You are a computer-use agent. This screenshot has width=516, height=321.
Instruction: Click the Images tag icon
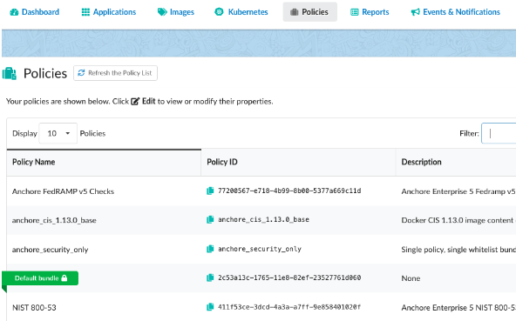pyautogui.click(x=162, y=12)
